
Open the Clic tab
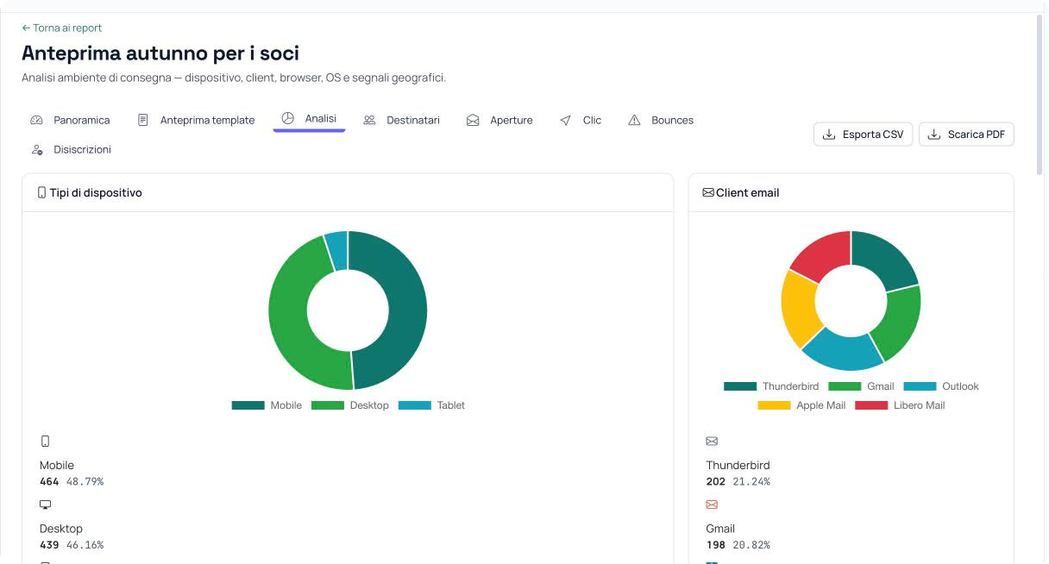[581, 120]
